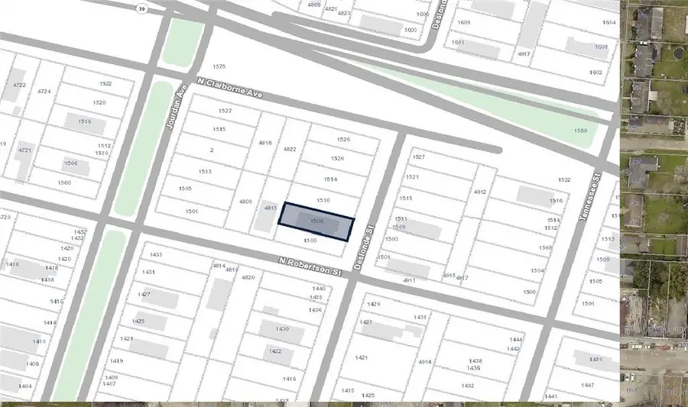Select parcel number 4724
The image size is (688, 407).
point(44,92)
